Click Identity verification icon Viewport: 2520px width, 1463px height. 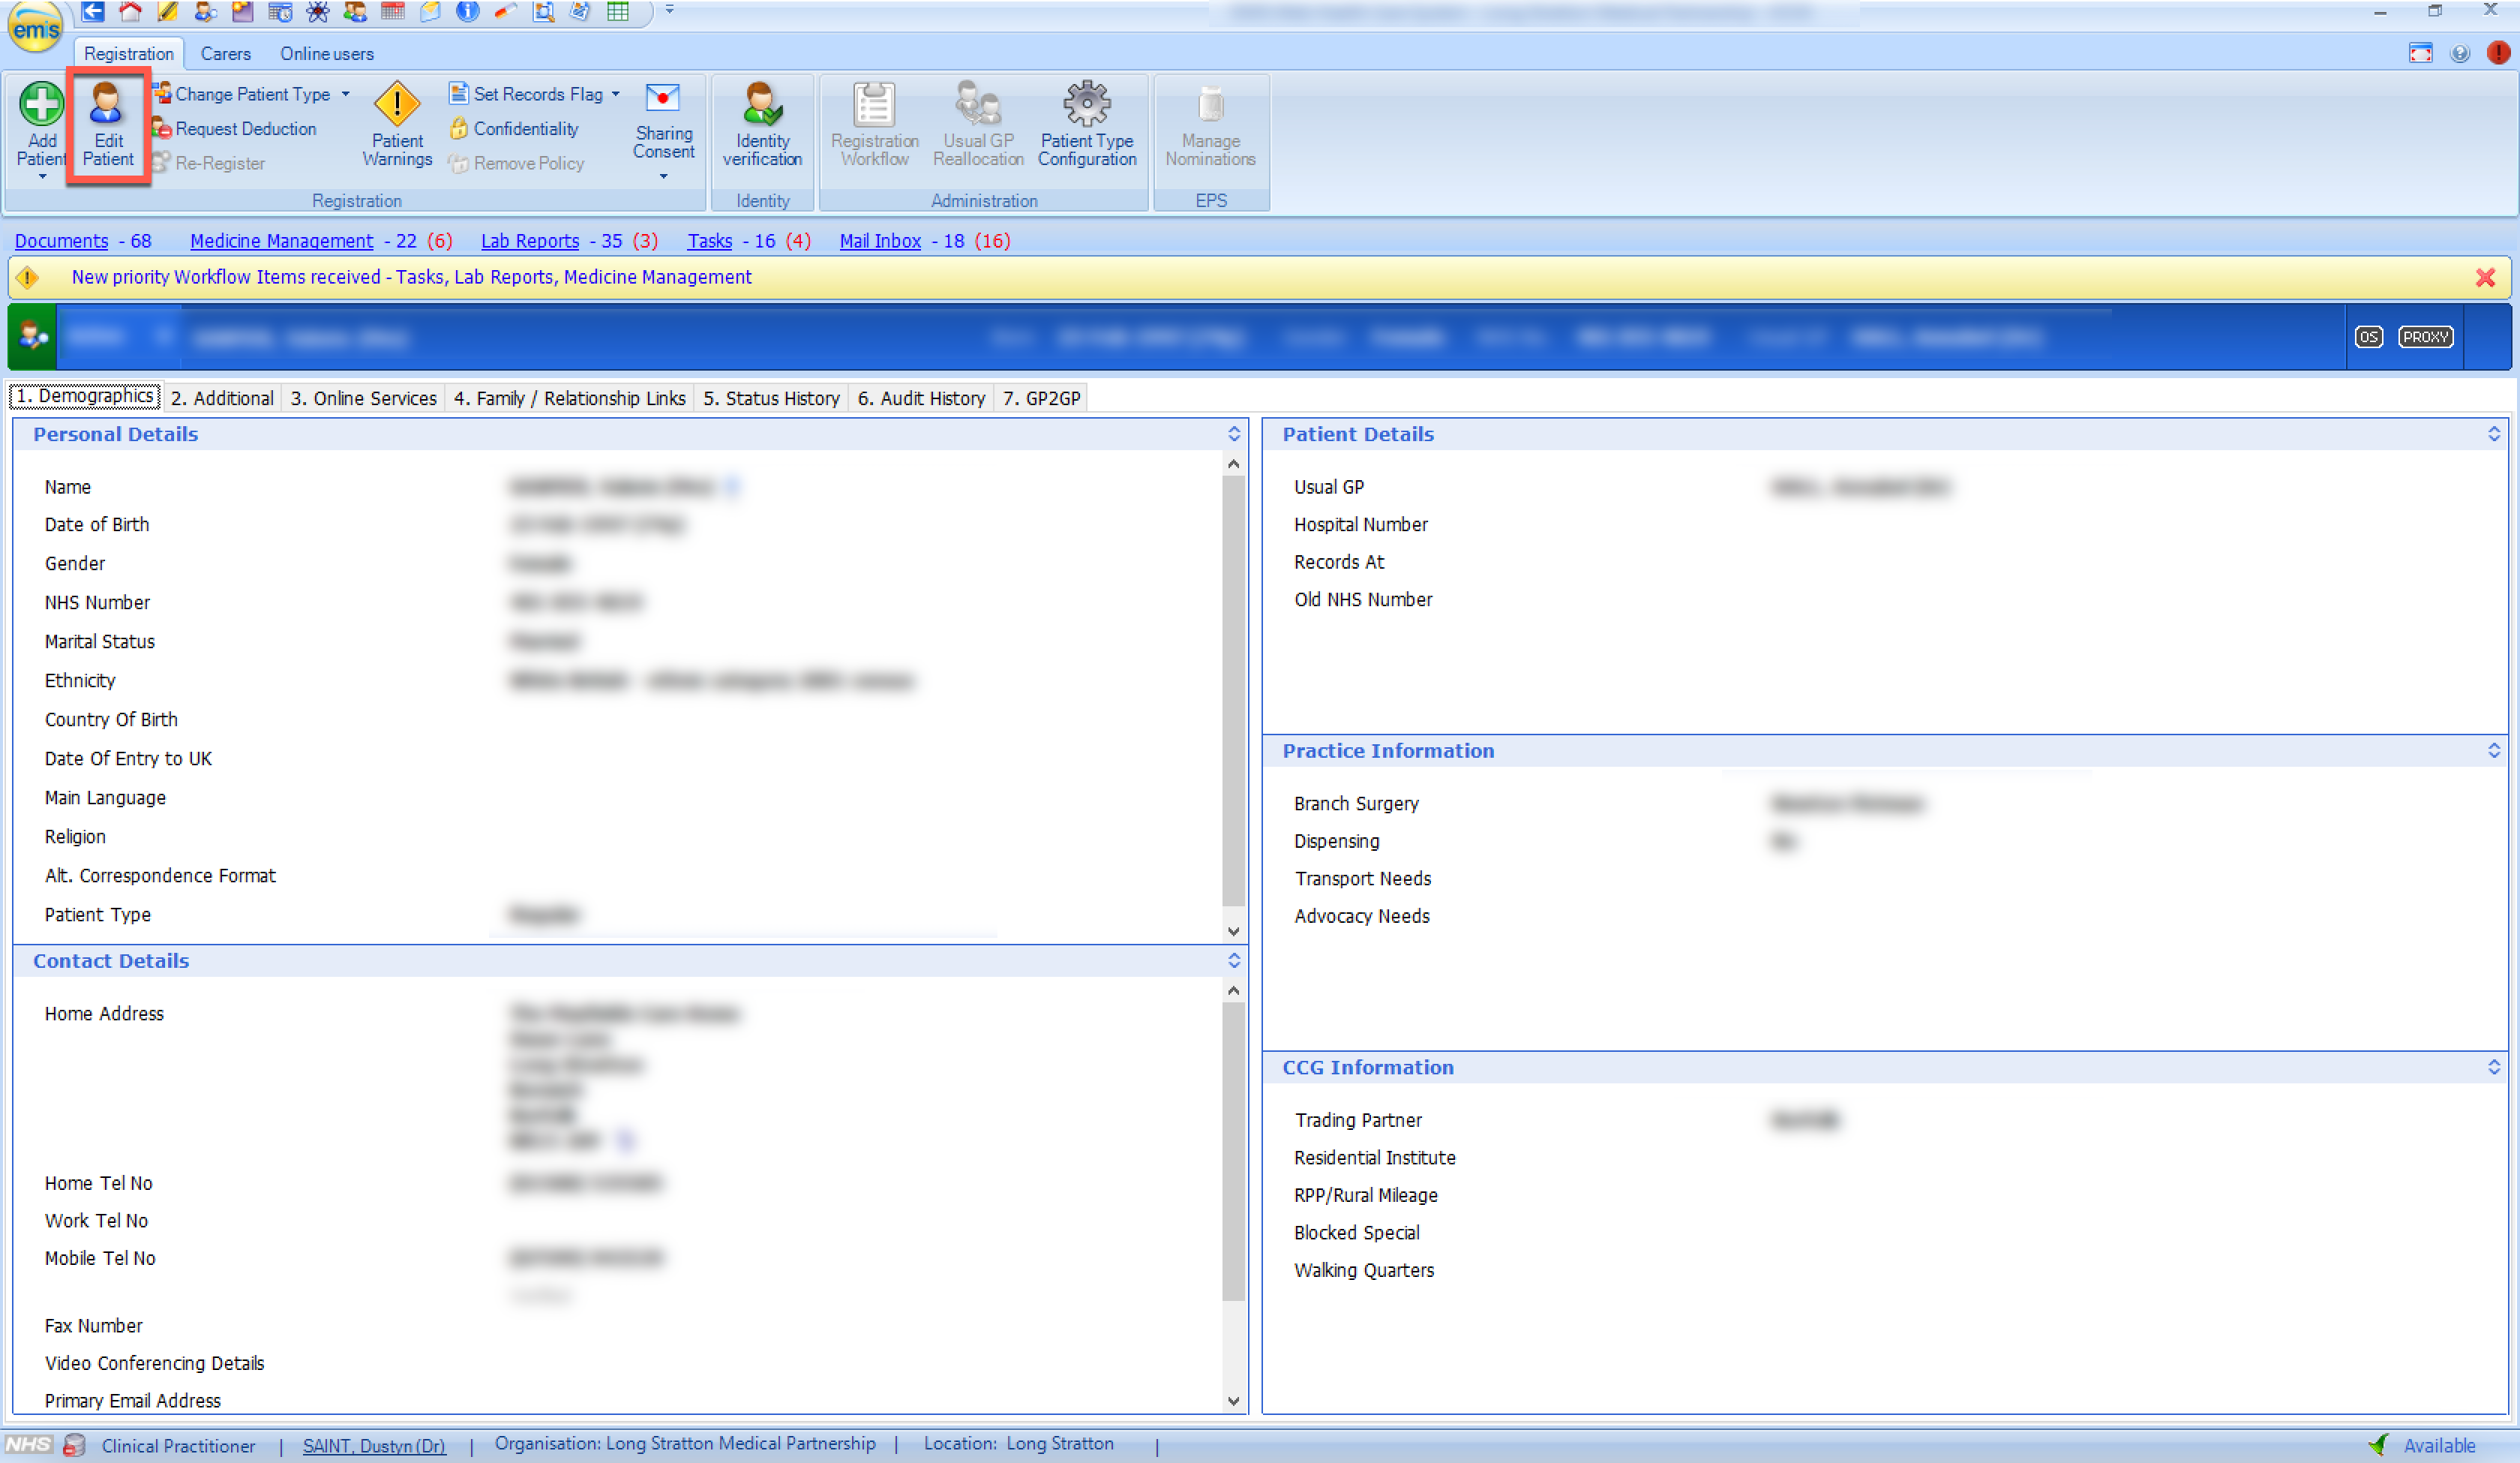(x=762, y=104)
